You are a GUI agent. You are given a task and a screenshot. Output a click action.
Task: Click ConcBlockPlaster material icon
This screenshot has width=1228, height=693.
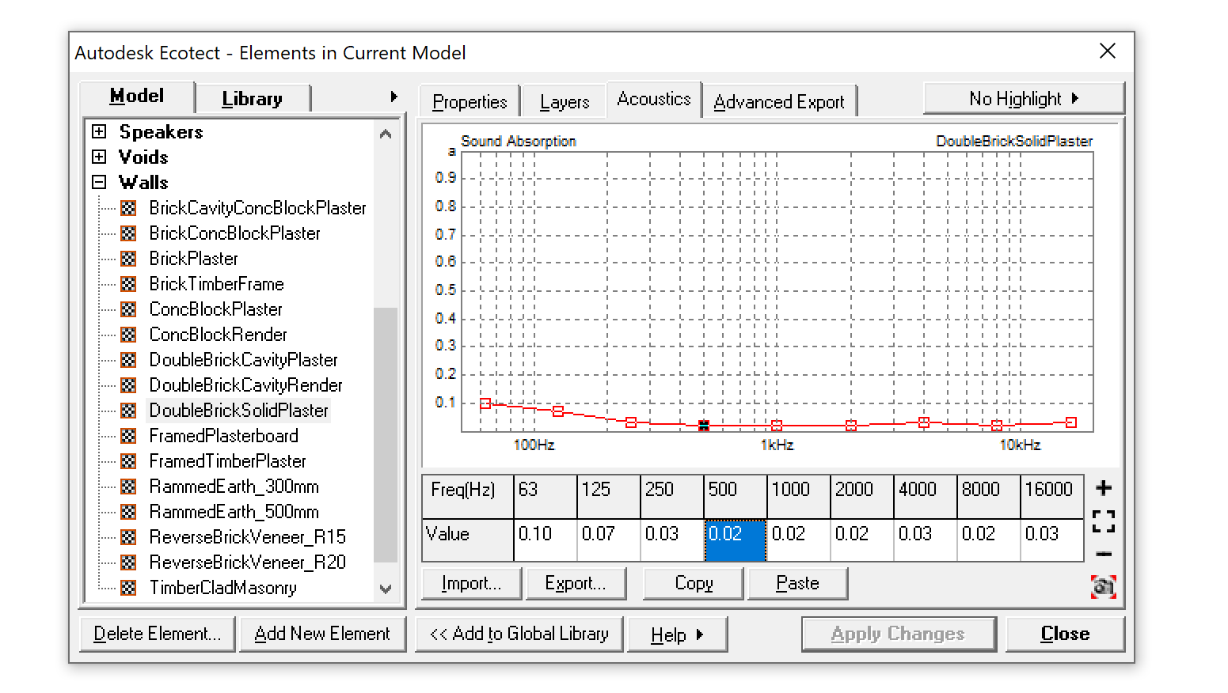tap(128, 309)
